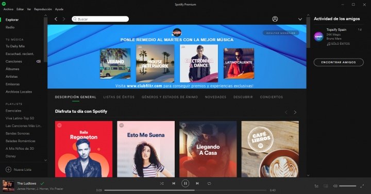Select the Descripción General tab
Image resolution: width=371 pixels, height=194 pixels.
tap(75, 97)
